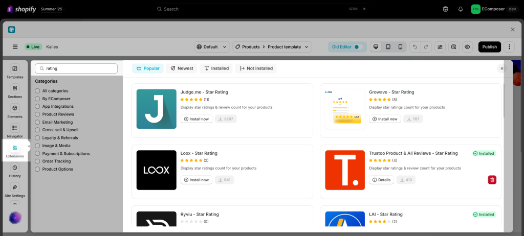
Task: Click the Shopify top search bar
Action: pyautogui.click(x=262, y=9)
